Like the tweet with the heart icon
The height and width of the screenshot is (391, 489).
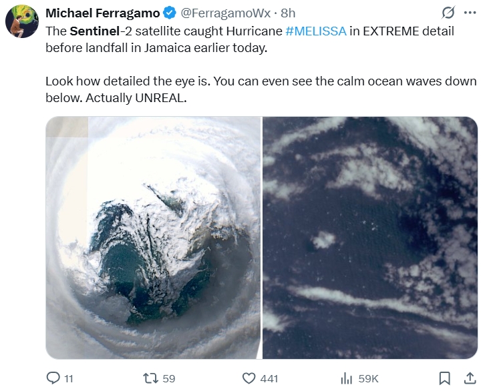[x=249, y=378]
